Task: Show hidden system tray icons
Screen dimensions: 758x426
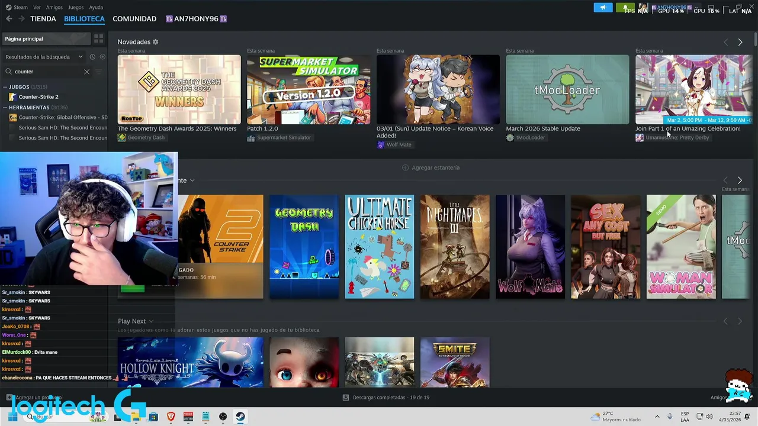Action: point(657,417)
